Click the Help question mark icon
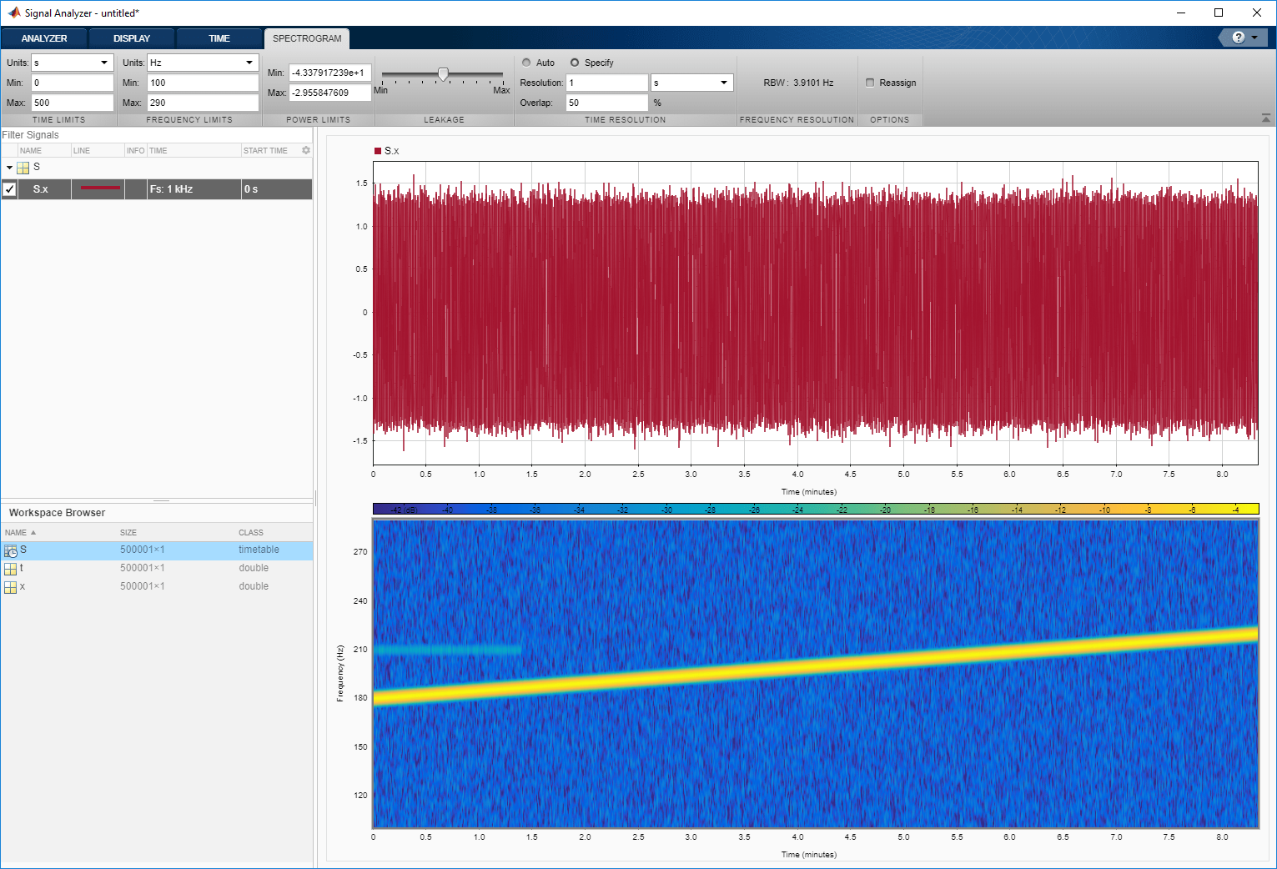The width and height of the screenshot is (1277, 869). pos(1238,38)
